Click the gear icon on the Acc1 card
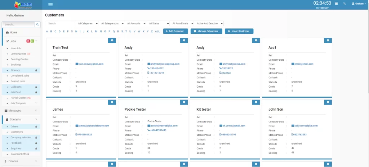Screen dimensions: 369x167 [328, 41]
